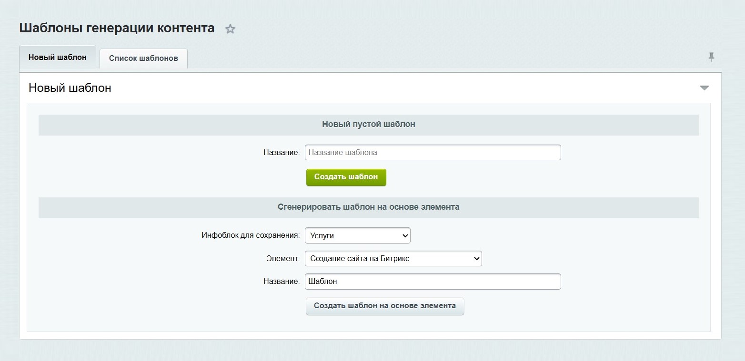Click the "Новый пустой шаблон" section header
This screenshot has height=361, width=745.
click(x=368, y=124)
